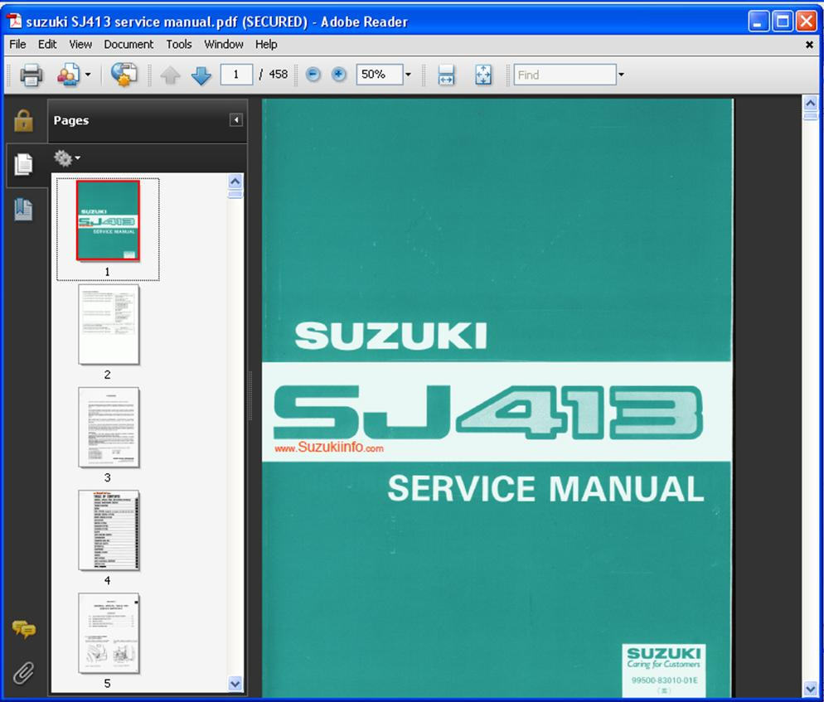The image size is (824, 702).
Task: Open the Bookmarks panel icon
Action: tap(23, 209)
